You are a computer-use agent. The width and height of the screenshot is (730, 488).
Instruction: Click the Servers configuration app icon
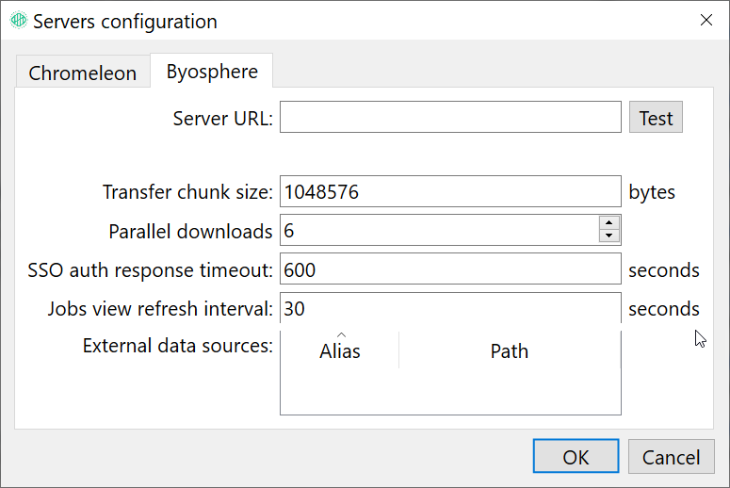pyautogui.click(x=19, y=21)
